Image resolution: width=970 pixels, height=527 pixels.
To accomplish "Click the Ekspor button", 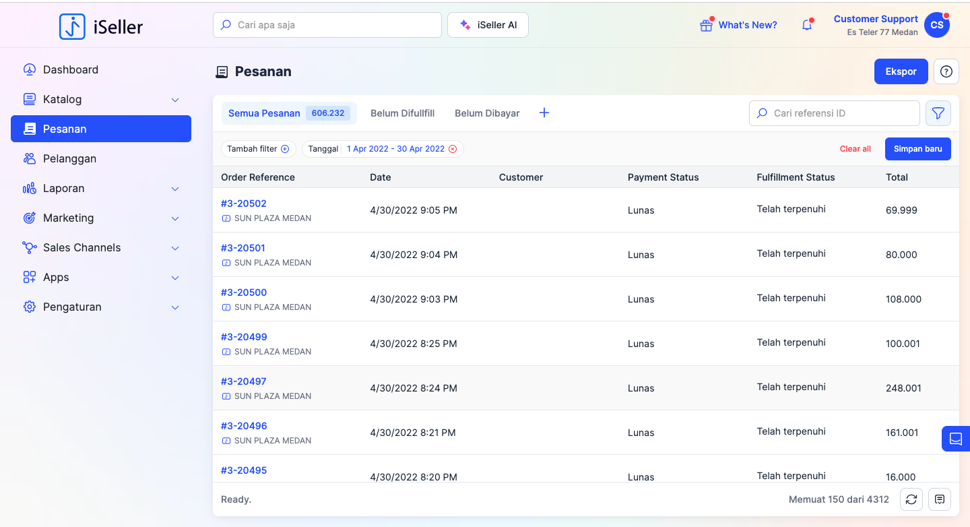I will click(901, 71).
